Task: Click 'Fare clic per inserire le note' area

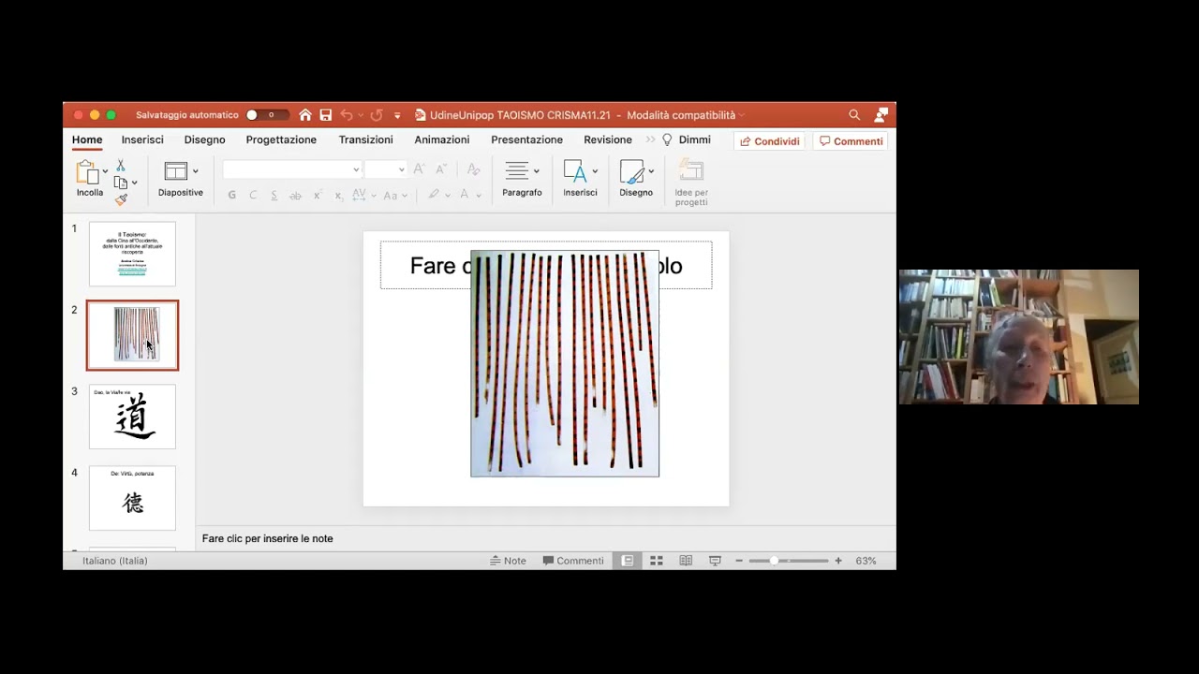Action: coord(268,538)
